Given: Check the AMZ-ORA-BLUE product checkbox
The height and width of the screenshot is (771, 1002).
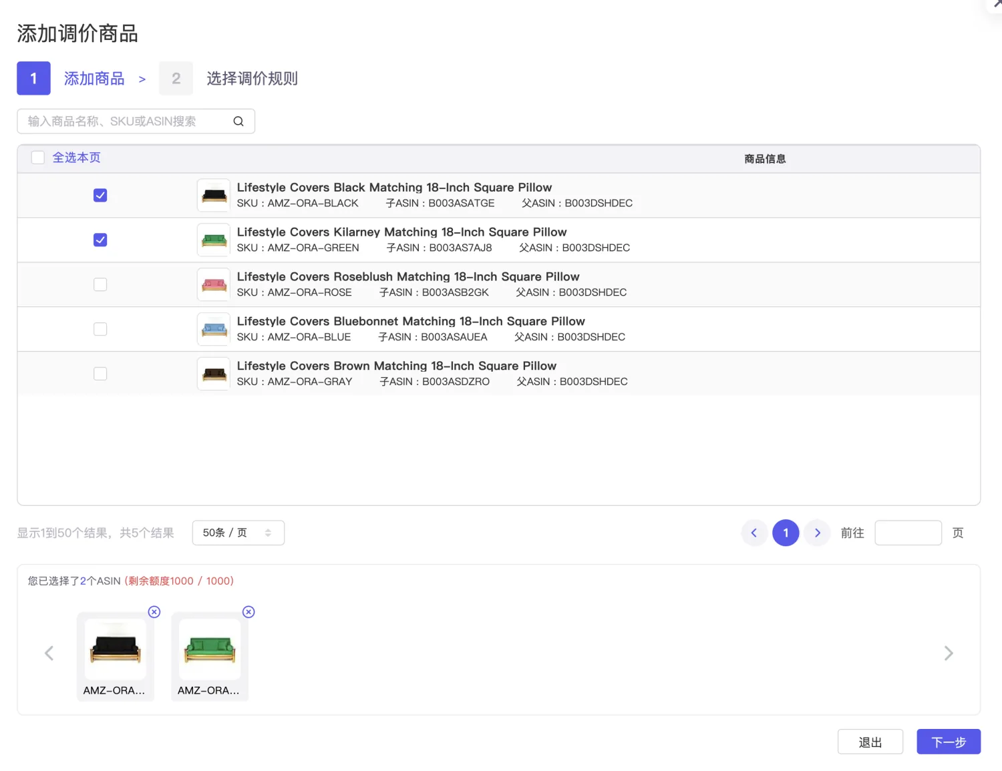Looking at the screenshot, I should tap(100, 329).
